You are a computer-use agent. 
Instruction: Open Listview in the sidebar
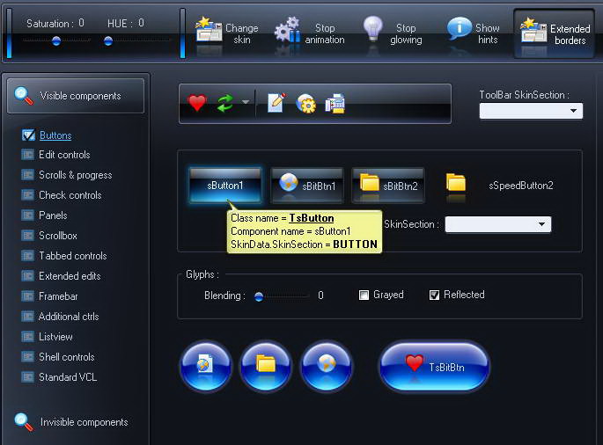click(55, 337)
